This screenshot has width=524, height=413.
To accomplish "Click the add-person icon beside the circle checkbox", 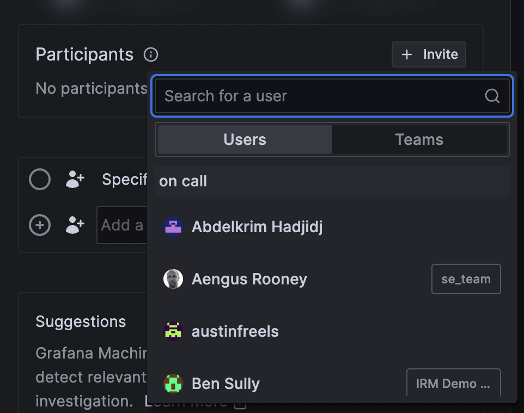I will point(75,179).
